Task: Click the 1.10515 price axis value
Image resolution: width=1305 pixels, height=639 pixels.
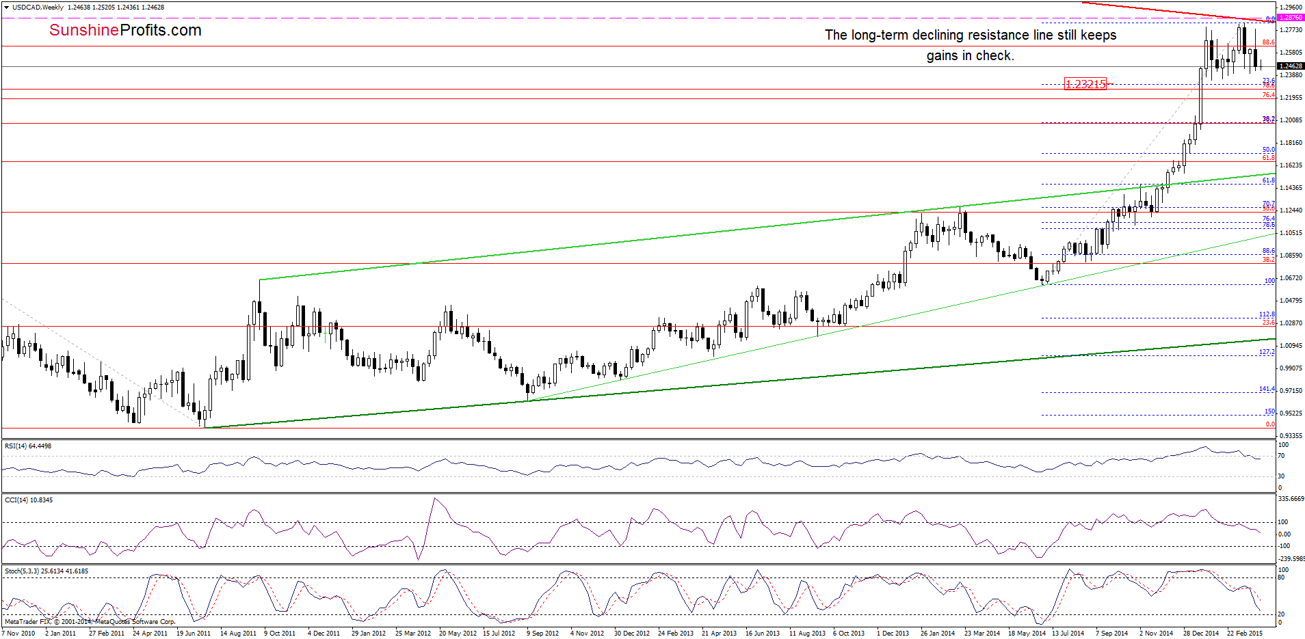Action: (x=1291, y=233)
